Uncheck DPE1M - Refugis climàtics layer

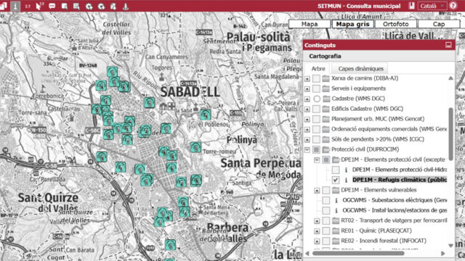coord(336,180)
